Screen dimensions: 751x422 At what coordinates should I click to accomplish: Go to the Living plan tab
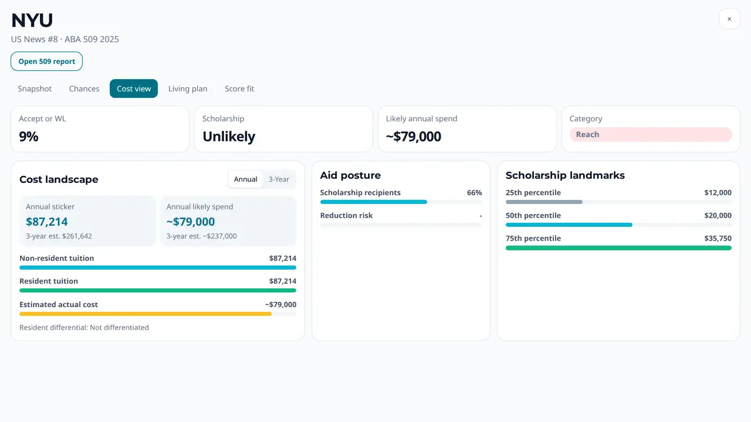click(x=188, y=89)
